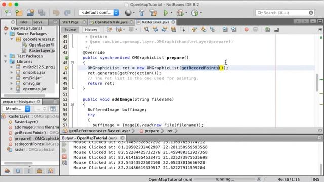Expand the Test Packages tree node
Viewport: 324px width, 182px height.
point(6,56)
